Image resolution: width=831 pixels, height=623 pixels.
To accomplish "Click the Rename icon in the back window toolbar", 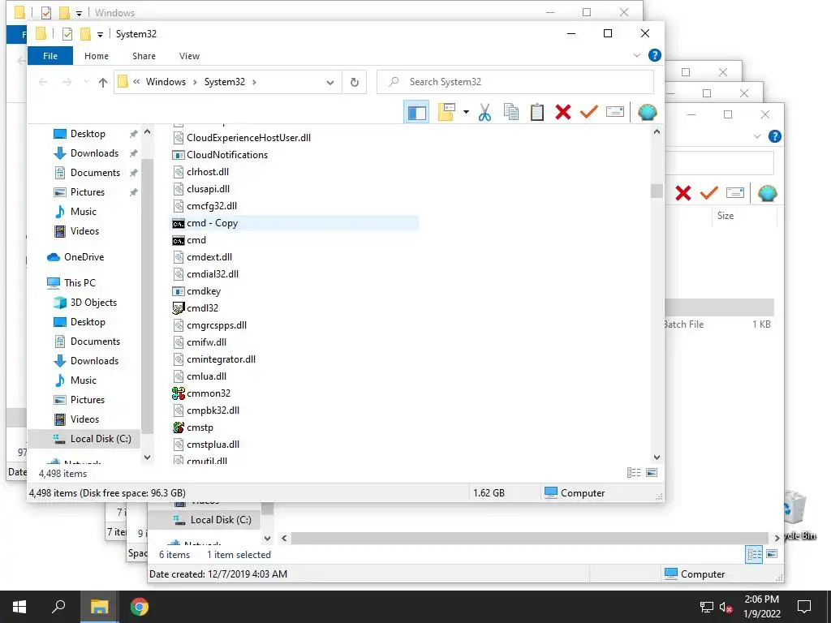I will click(x=735, y=193).
